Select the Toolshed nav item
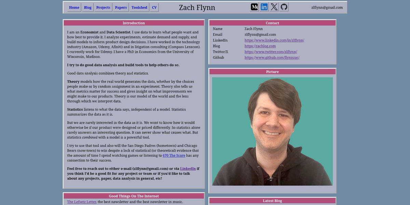This screenshot has width=410, height=205. [139, 7]
